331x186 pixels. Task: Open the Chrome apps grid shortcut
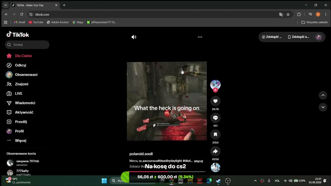tap(6, 22)
